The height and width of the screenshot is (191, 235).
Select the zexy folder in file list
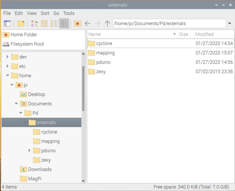coord(101,72)
